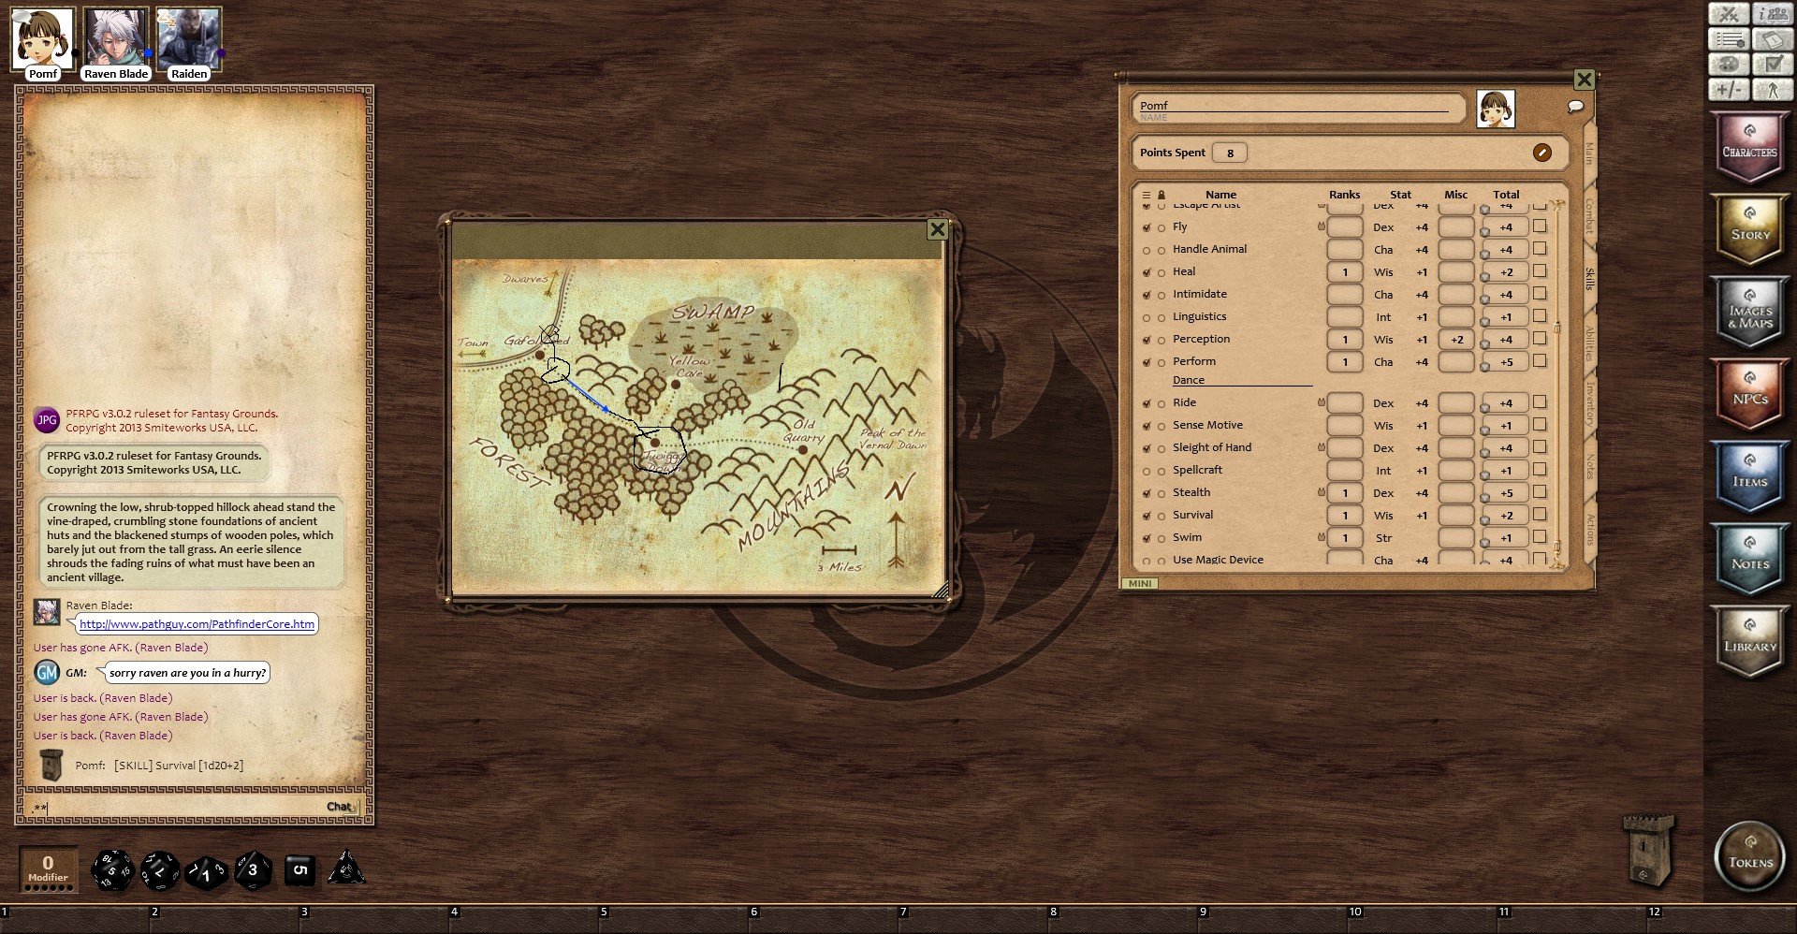
Task: Open the combat tracker crossed-swords icon
Action: point(1729,14)
